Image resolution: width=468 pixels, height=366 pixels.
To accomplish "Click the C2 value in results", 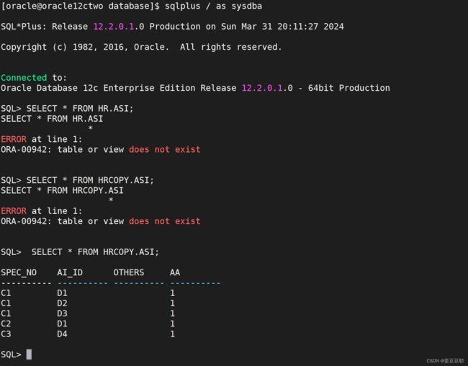I will click(x=6, y=324).
